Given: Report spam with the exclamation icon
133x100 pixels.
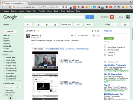Looking at the screenshot, I should [47, 25].
